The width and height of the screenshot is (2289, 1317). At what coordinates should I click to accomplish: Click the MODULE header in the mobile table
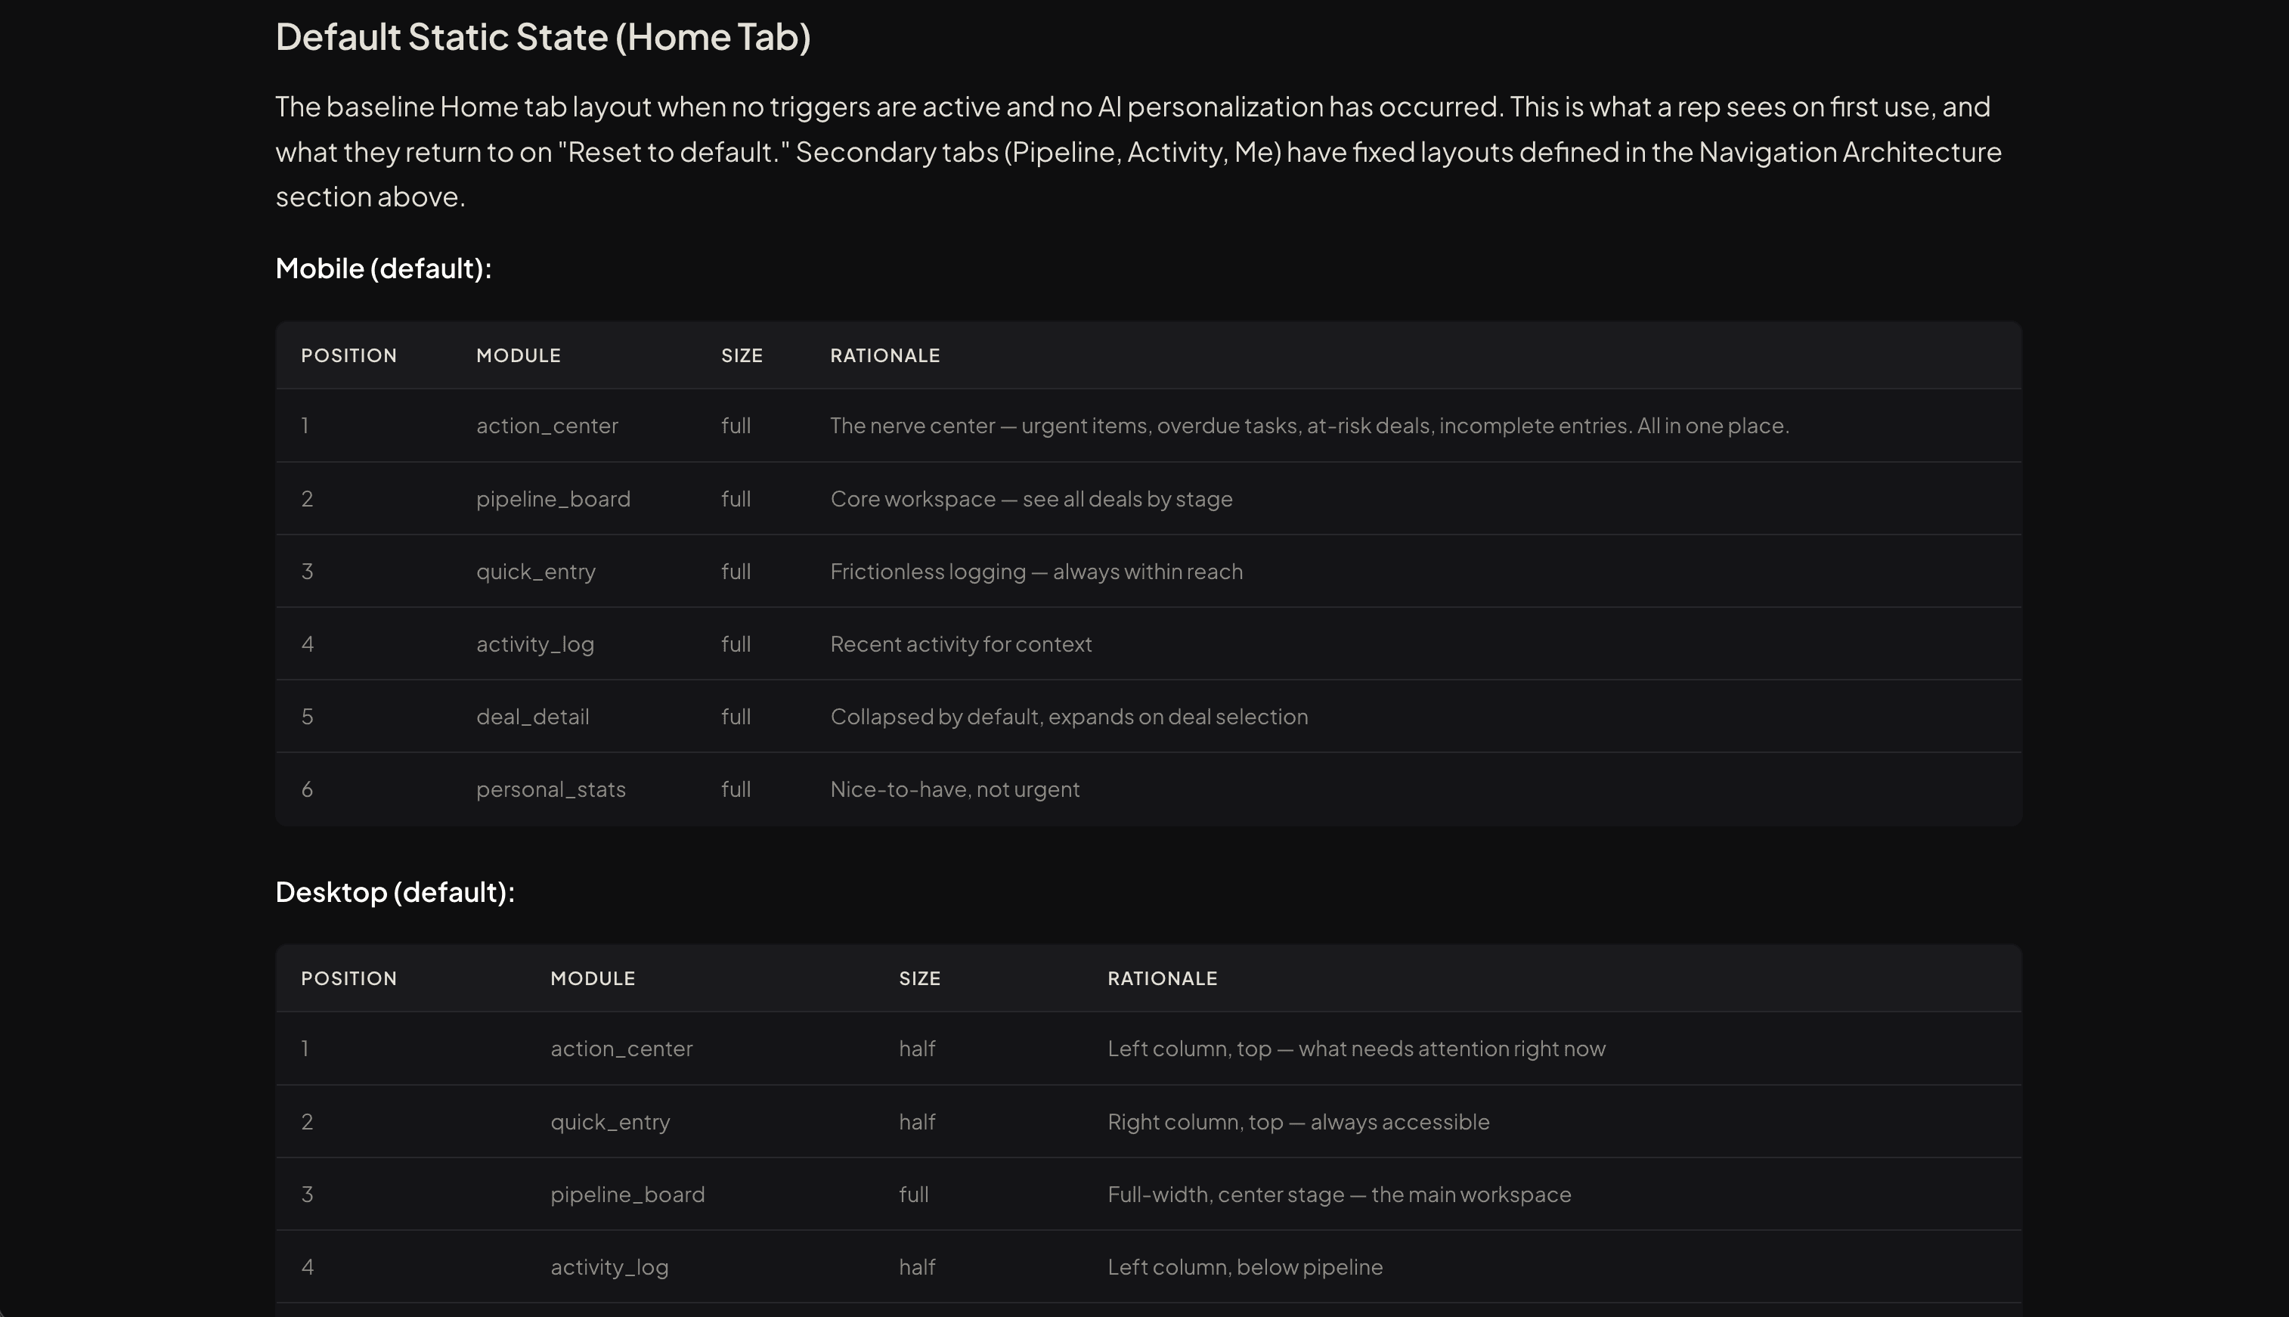(519, 355)
